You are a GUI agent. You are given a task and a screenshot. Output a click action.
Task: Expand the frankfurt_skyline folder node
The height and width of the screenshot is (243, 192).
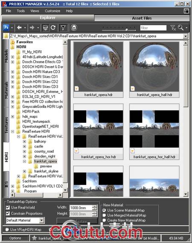click(24, 171)
